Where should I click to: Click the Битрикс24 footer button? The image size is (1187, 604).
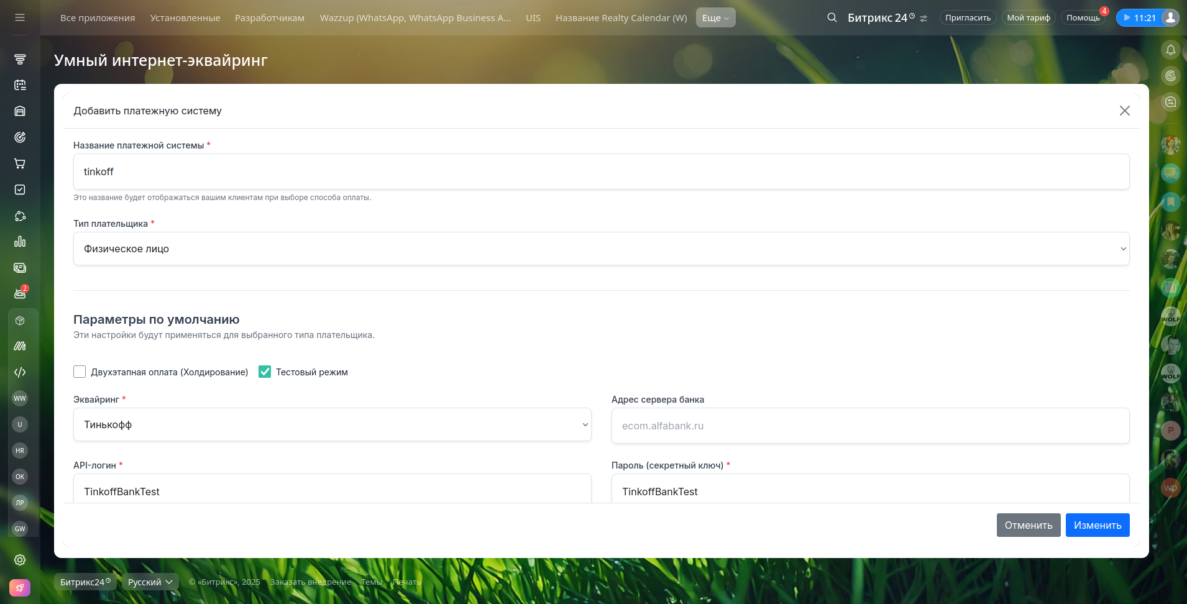pyautogui.click(x=85, y=582)
